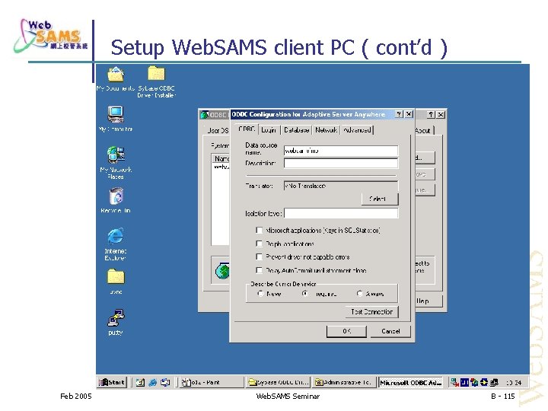
Task: Click the Data source name field
Action: [x=341, y=151]
